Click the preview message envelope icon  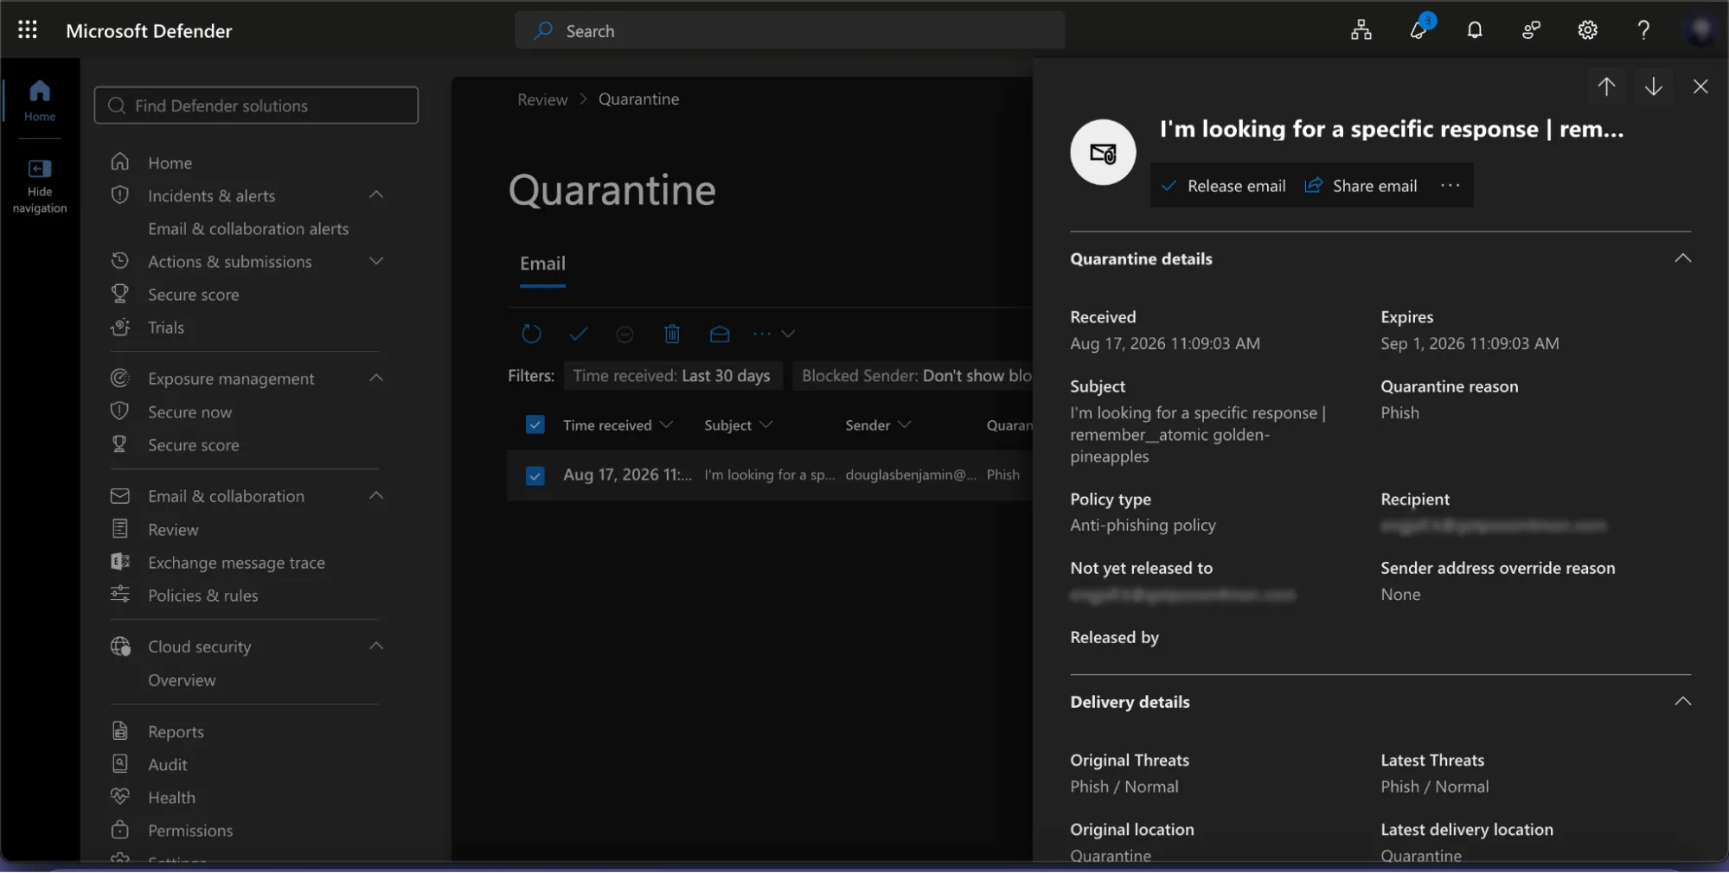720,334
